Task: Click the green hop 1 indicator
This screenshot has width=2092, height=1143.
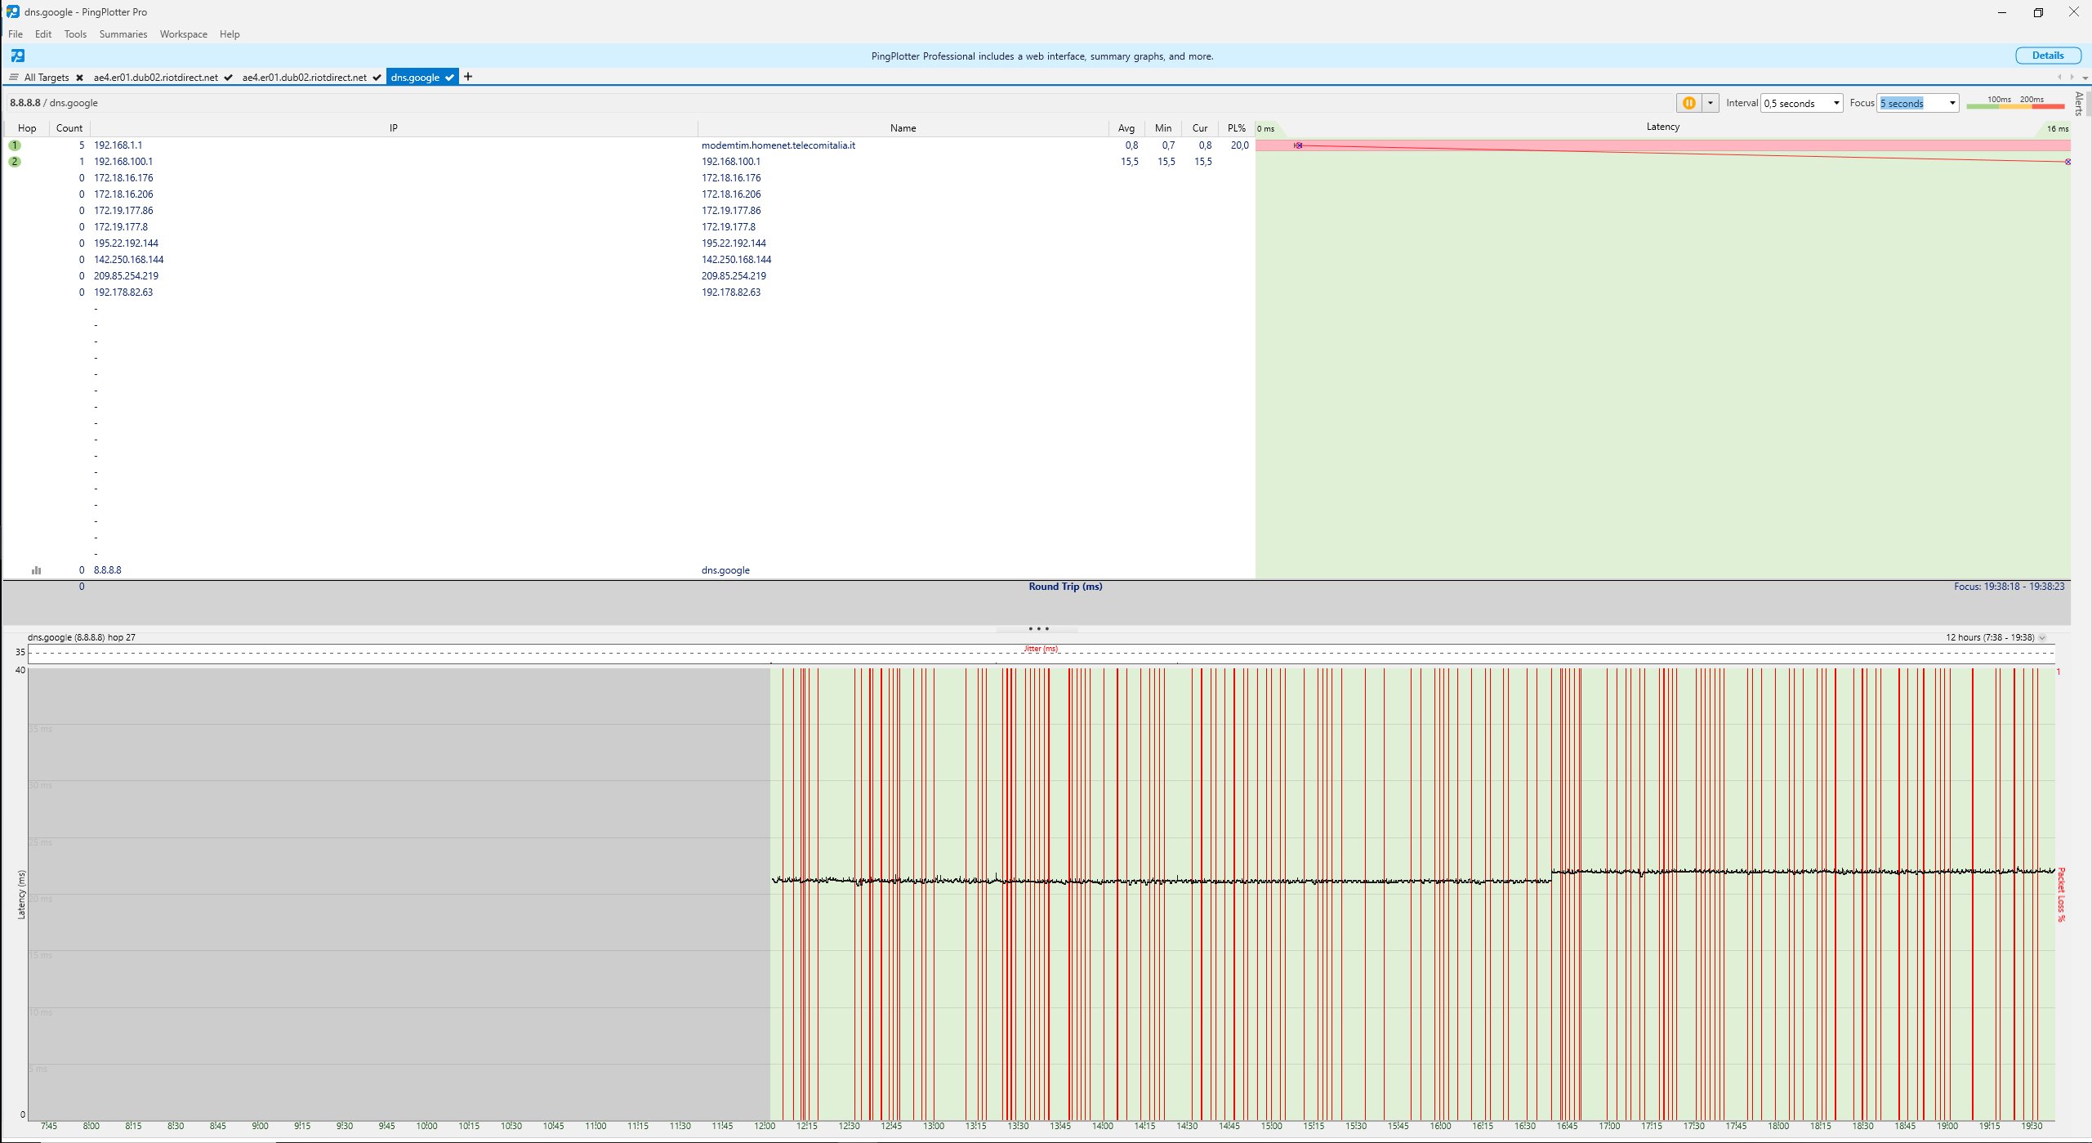Action: (15, 145)
